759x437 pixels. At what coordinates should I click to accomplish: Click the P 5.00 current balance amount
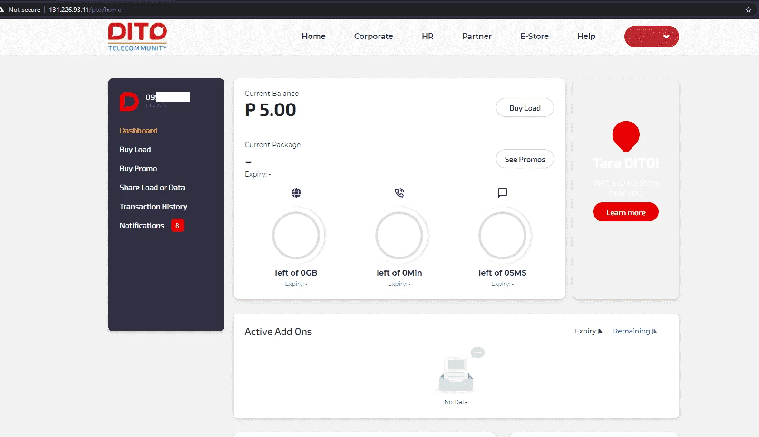271,110
